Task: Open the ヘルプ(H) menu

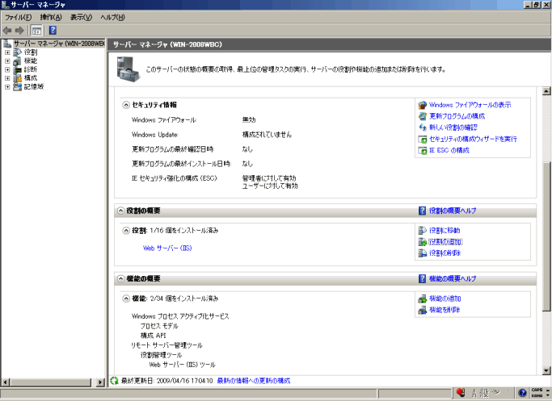Action: [112, 17]
